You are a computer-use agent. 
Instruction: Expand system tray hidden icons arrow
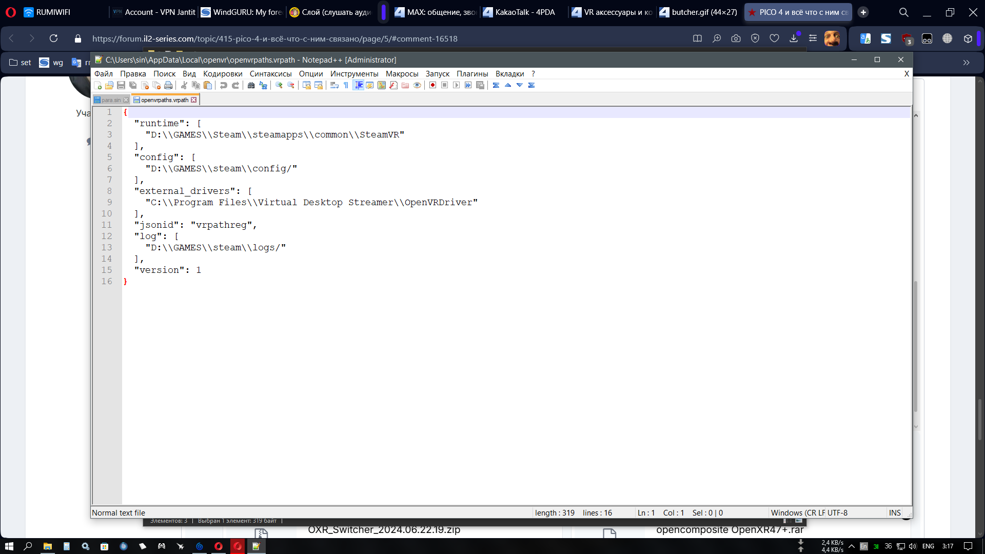[x=852, y=546]
